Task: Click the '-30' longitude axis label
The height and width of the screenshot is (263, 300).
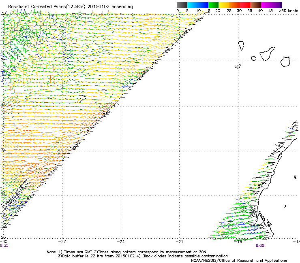Action: pyautogui.click(x=4, y=242)
